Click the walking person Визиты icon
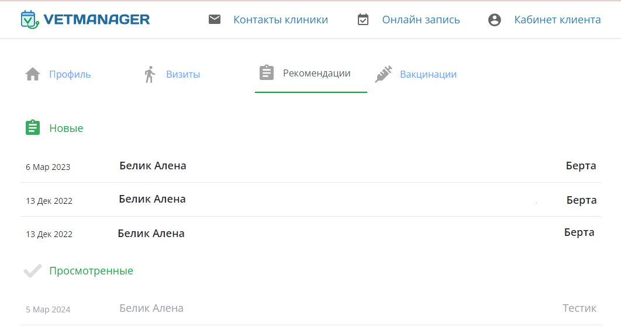The width and height of the screenshot is (621, 334). point(150,75)
